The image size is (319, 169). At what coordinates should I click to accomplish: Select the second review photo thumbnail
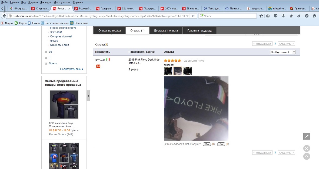(x=178, y=71)
